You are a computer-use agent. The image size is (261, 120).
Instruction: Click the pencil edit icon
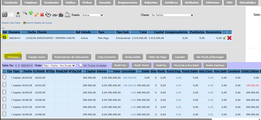[x=36, y=15]
